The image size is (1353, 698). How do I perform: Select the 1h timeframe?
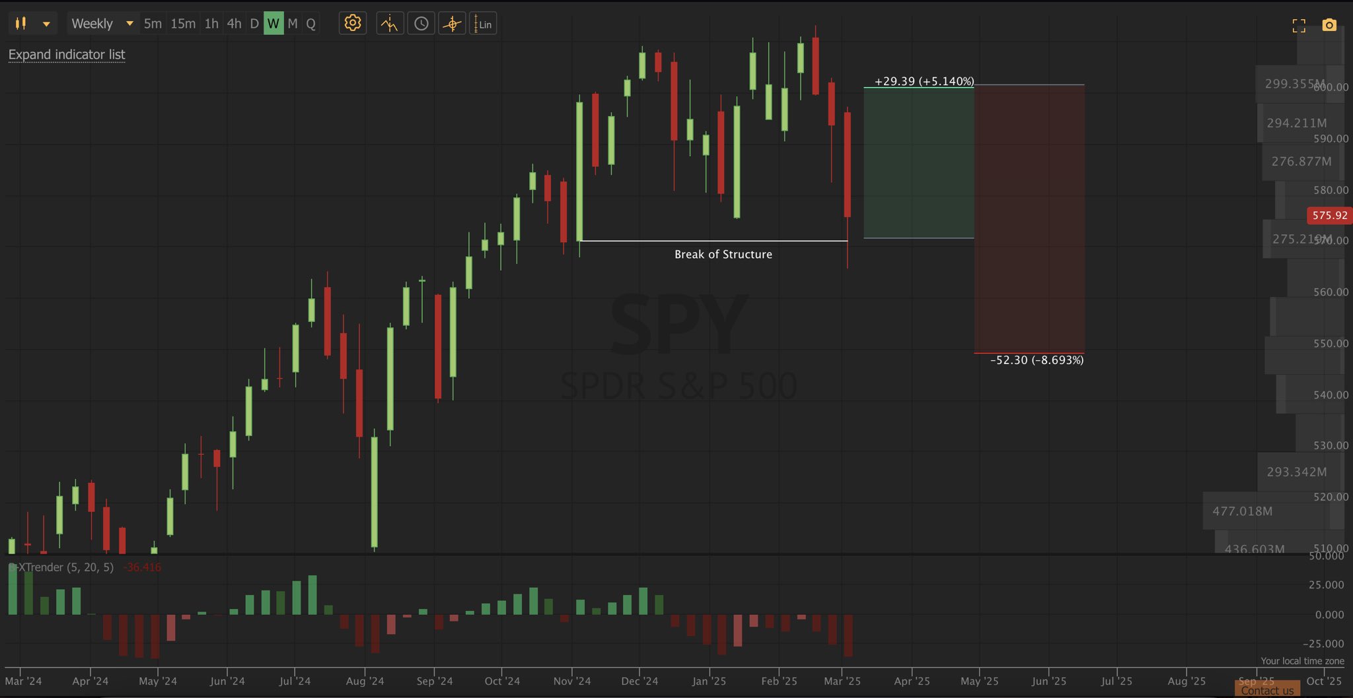(211, 24)
